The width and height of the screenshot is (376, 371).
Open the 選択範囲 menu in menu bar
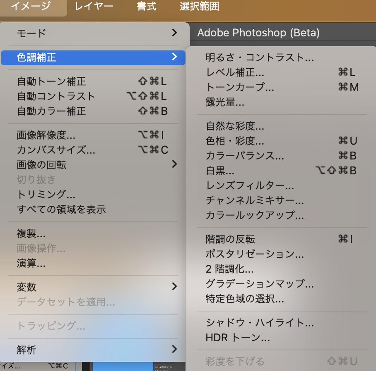coord(200,7)
